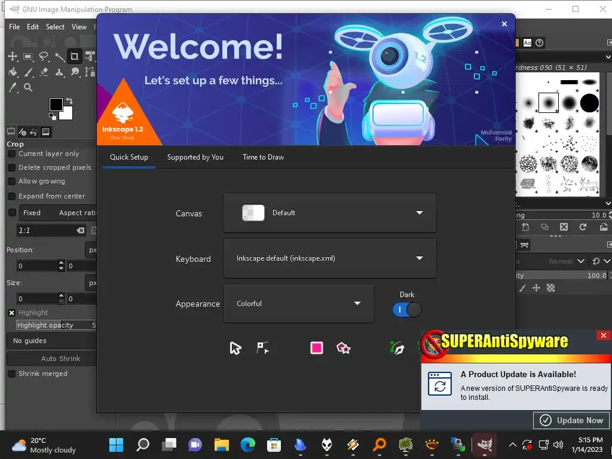
Task: Open the Position unit px dropdown
Action: pyautogui.click(x=91, y=250)
